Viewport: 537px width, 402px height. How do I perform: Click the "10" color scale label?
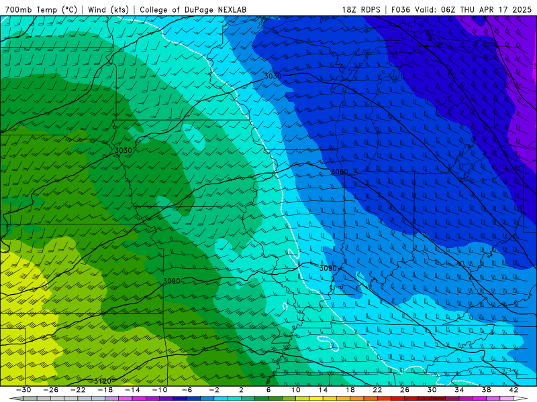click(296, 390)
